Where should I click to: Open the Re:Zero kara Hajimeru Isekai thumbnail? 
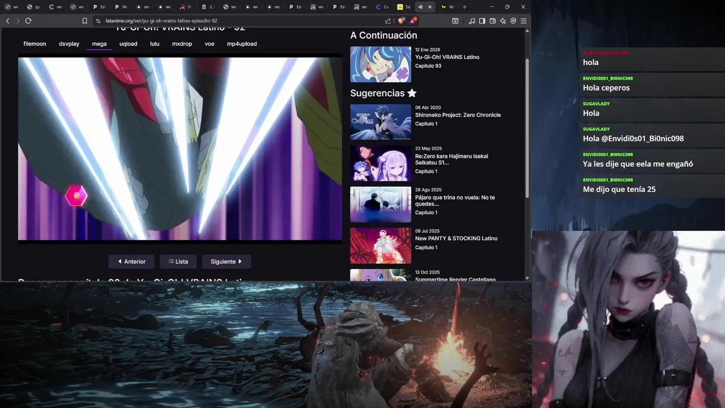[381, 163]
